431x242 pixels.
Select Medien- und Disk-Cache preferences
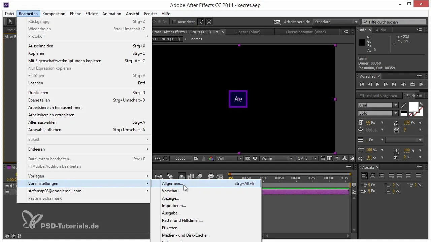click(x=206, y=235)
